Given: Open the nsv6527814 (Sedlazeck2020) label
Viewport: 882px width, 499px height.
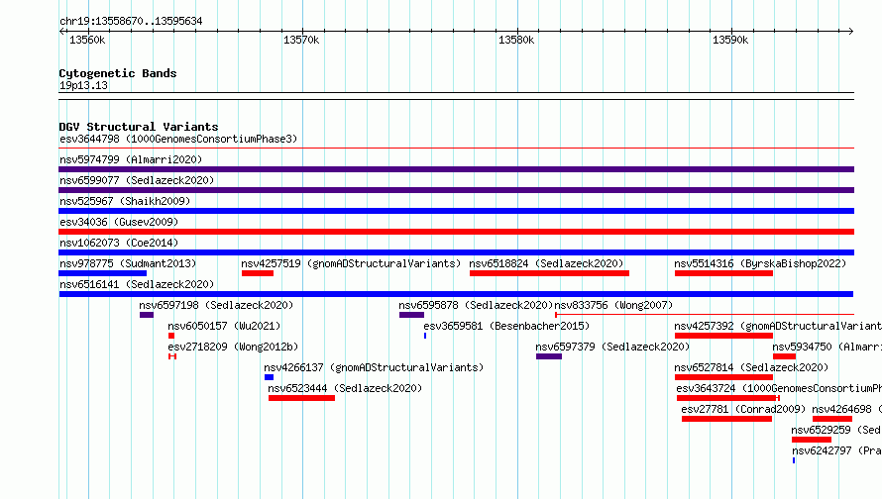Looking at the screenshot, I should click(751, 367).
